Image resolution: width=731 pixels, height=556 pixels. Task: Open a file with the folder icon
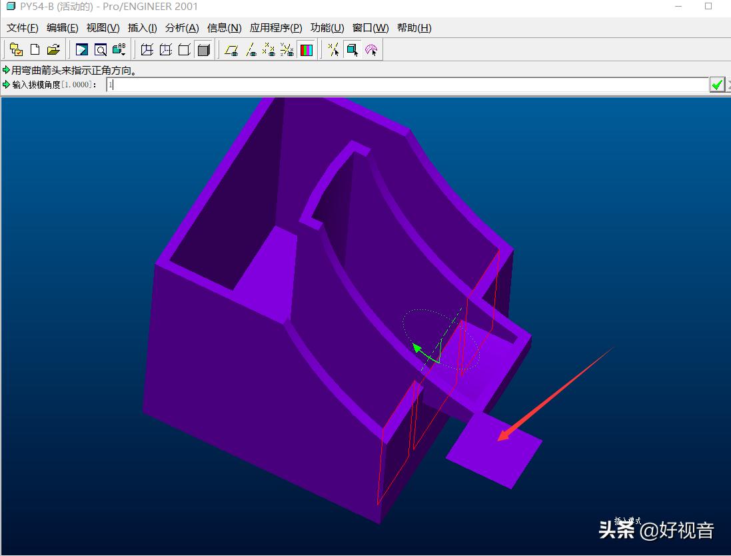click(x=54, y=50)
